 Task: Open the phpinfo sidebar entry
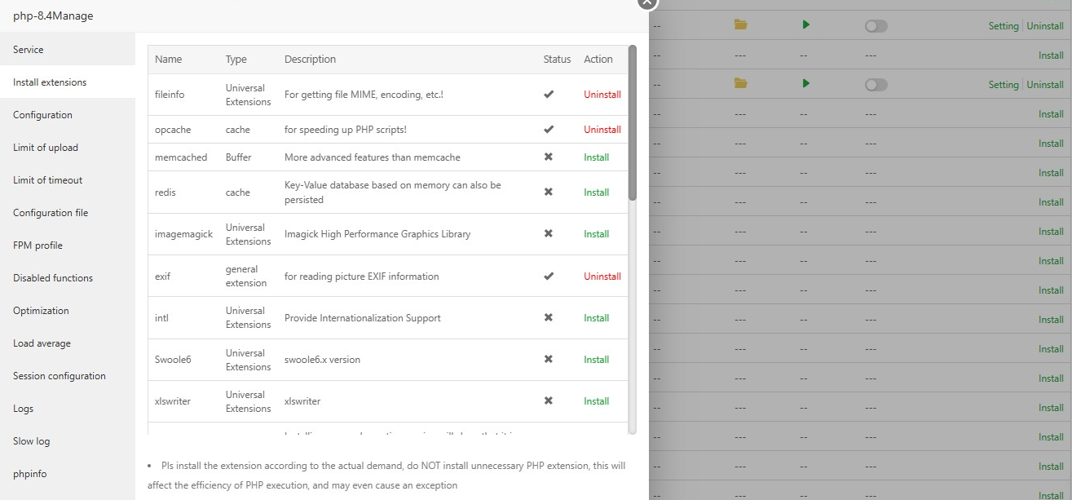[x=31, y=474]
